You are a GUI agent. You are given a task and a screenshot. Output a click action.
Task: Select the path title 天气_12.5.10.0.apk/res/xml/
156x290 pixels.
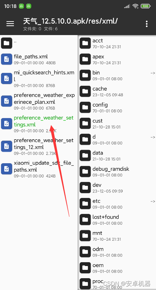pos(70,21)
